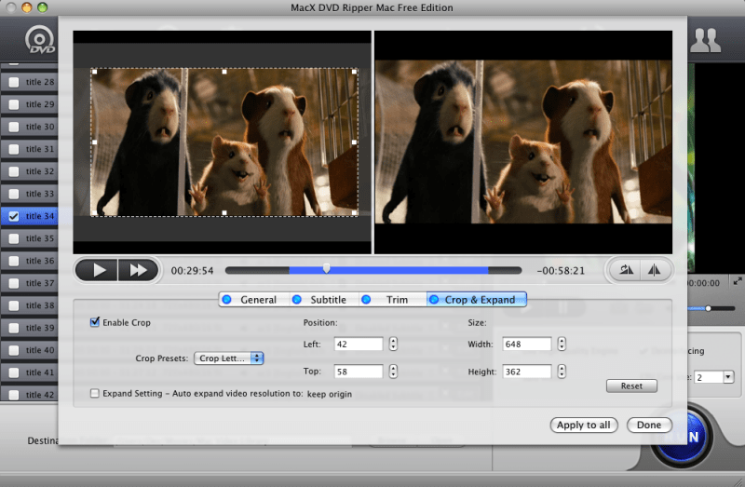The image size is (745, 487).
Task: Click the Play button
Action: pyautogui.click(x=97, y=270)
